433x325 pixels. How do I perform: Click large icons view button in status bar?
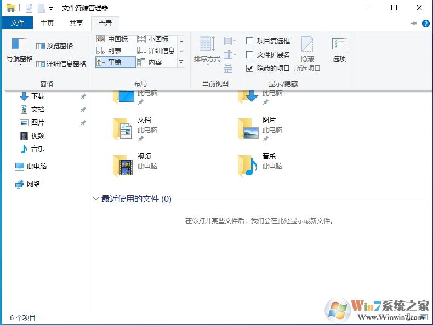click(423, 317)
